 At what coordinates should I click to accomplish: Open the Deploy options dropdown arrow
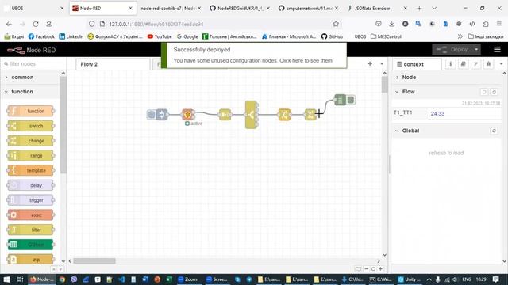476,49
